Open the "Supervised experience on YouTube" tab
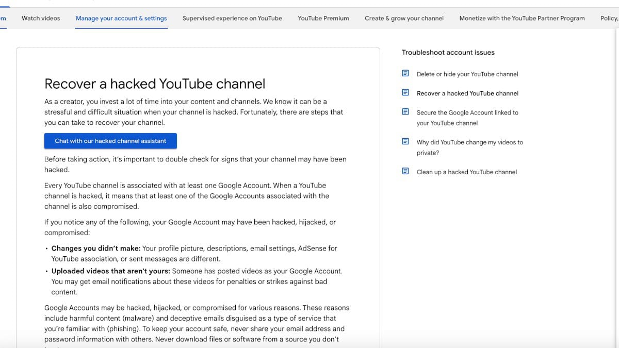 click(232, 18)
